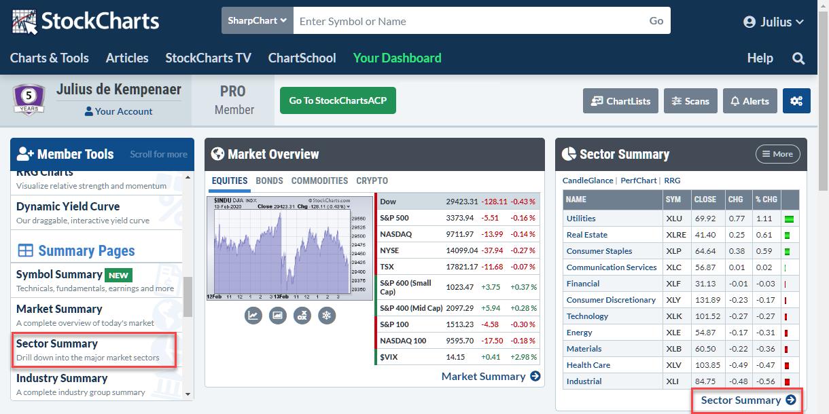Click the Enter Symbol or Name field
Screen dimensions: 829x414
(468, 20)
